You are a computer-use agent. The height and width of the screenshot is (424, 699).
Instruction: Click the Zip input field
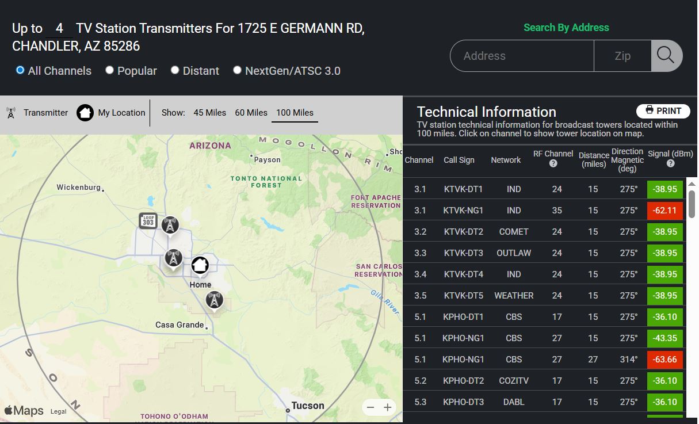pyautogui.click(x=622, y=56)
